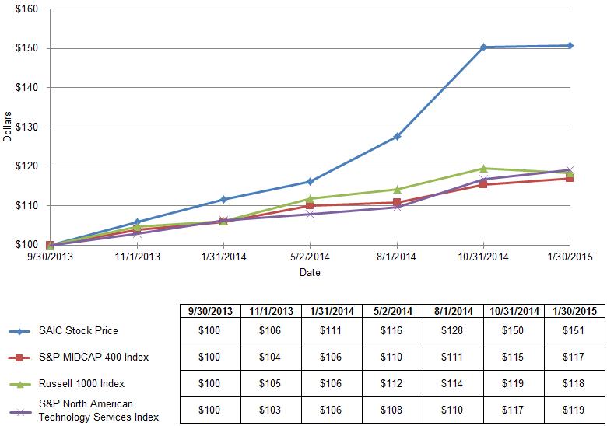Screen dimensions: 607x426
Task: Select the Russell 1000 Index legend label
Action: coord(82,382)
